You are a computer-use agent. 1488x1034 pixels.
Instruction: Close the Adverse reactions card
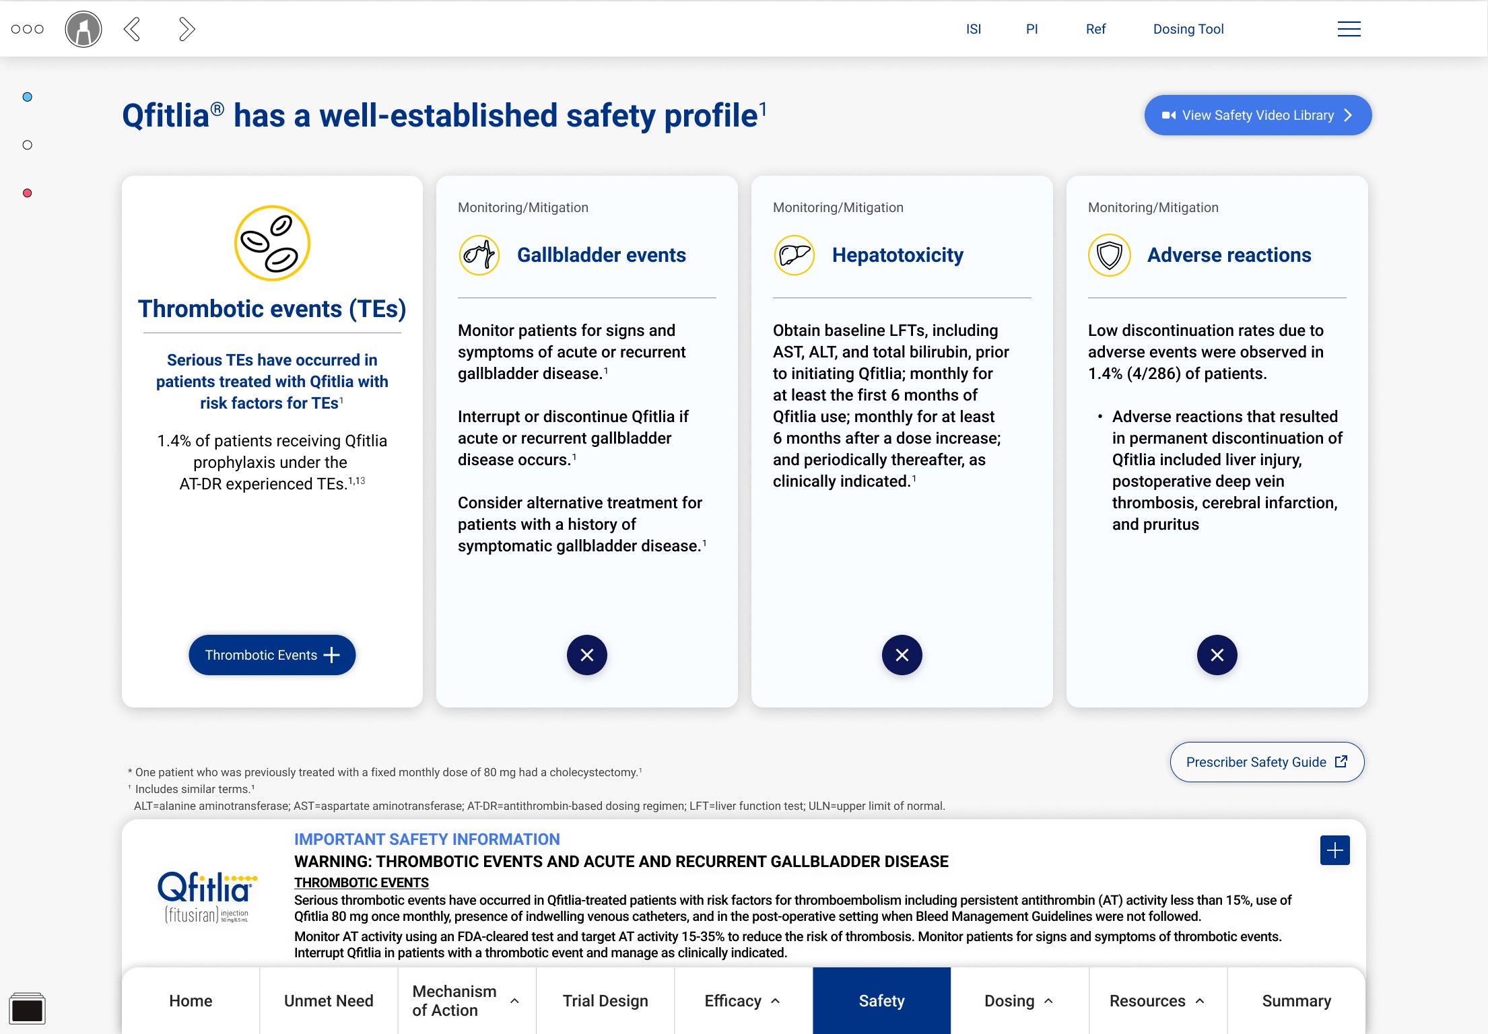[1217, 655]
